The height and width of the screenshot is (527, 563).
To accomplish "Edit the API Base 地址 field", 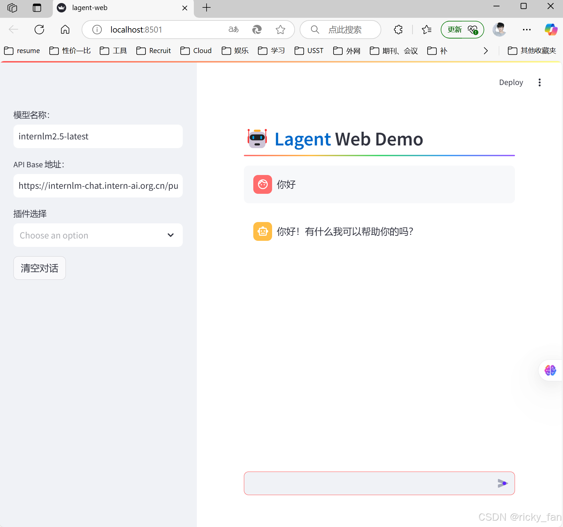I will pos(98,186).
